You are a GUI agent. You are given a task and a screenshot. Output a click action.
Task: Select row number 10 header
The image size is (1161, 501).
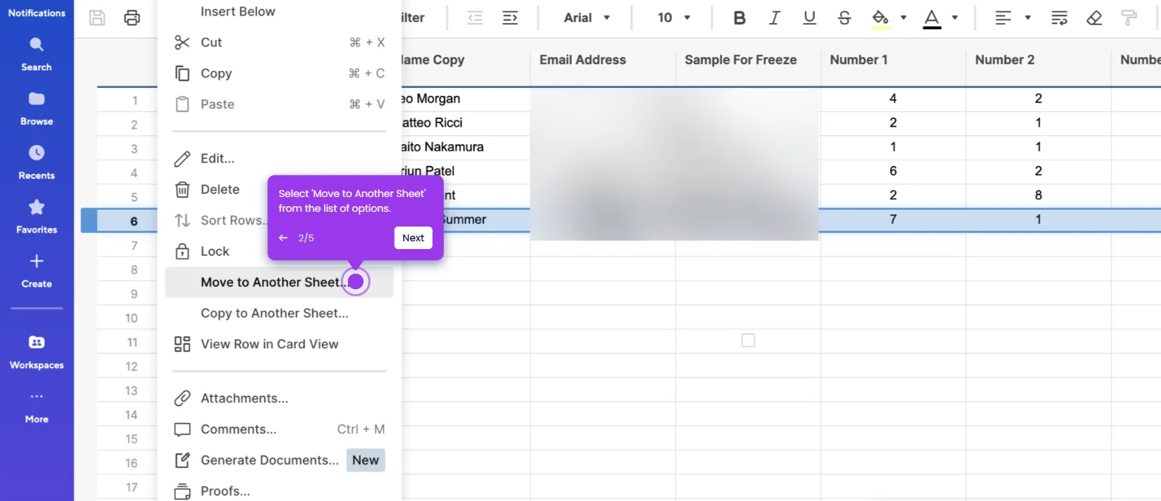[127, 318]
